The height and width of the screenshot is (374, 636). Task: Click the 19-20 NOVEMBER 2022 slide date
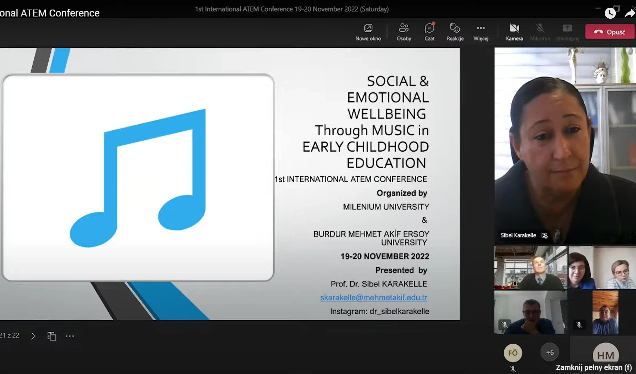click(384, 256)
